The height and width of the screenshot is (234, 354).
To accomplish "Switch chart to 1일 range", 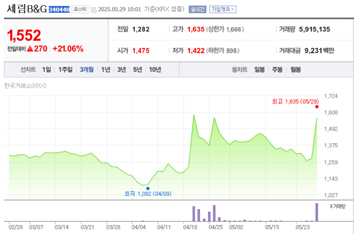I will [x=47, y=69].
